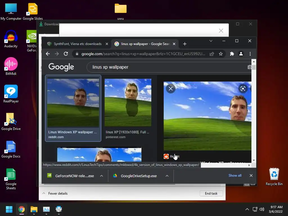
Task: Open Chrome tab search dropdown
Action: coord(211,41)
